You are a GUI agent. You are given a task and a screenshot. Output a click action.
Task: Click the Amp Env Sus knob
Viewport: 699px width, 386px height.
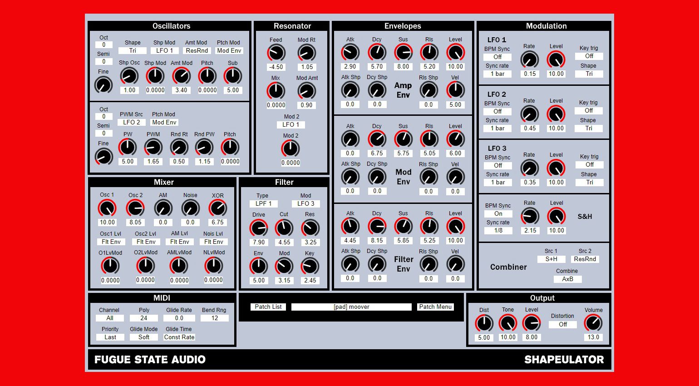pyautogui.click(x=403, y=53)
